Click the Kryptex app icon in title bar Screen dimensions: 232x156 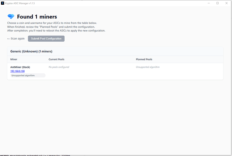2,3
